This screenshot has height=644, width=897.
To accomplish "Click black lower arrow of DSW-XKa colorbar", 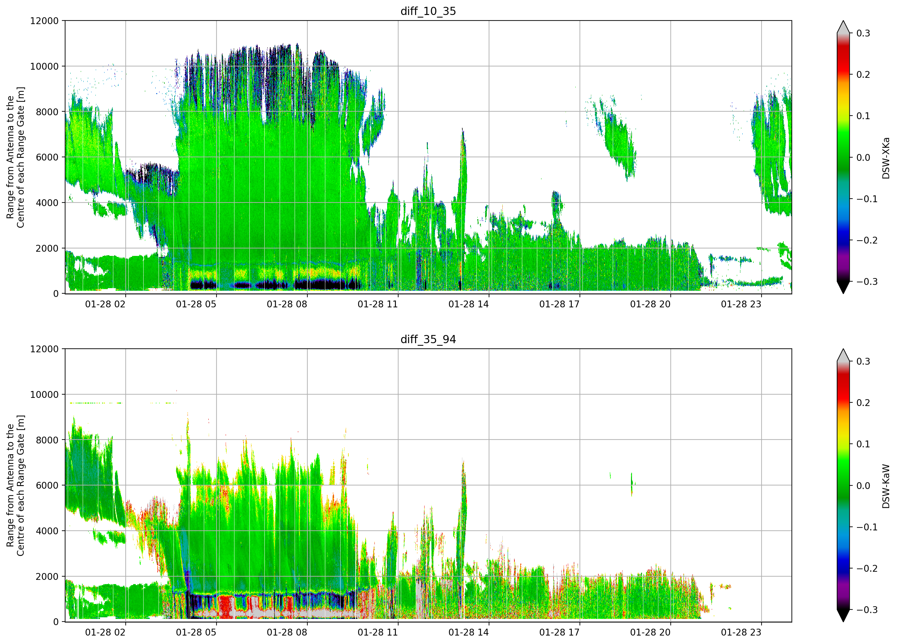I will [x=843, y=287].
